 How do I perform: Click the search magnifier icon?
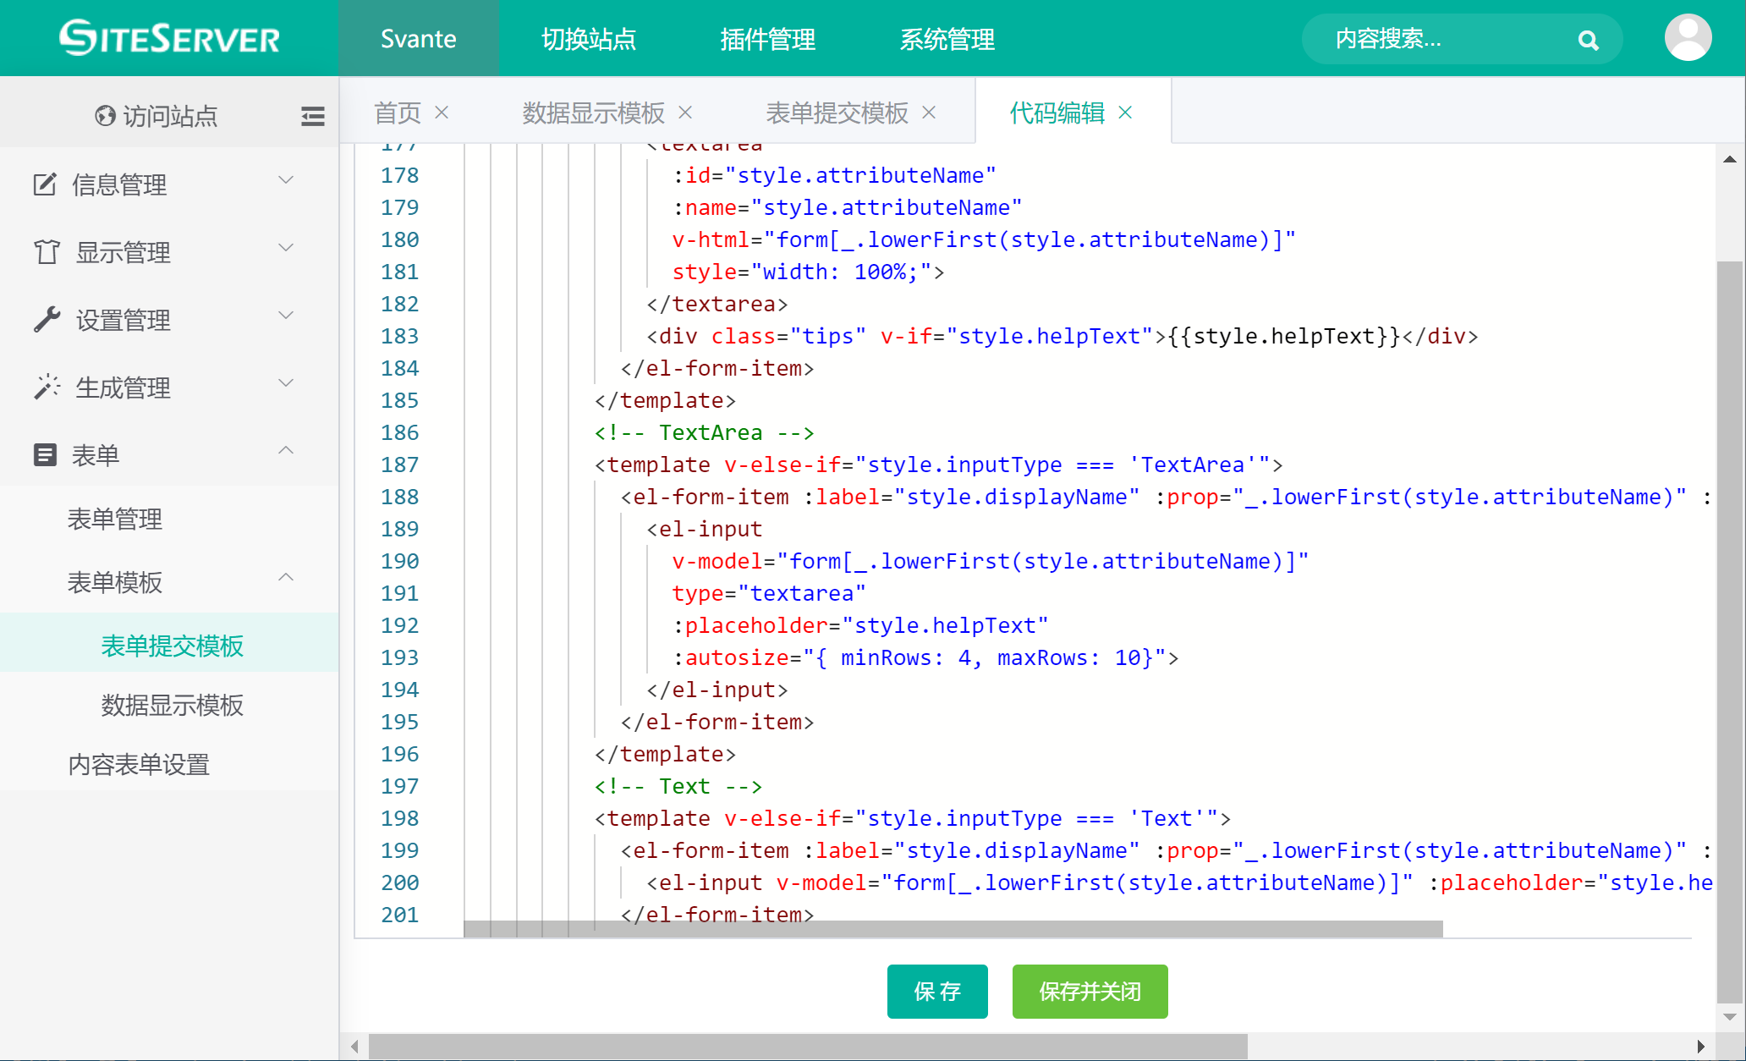click(1588, 40)
